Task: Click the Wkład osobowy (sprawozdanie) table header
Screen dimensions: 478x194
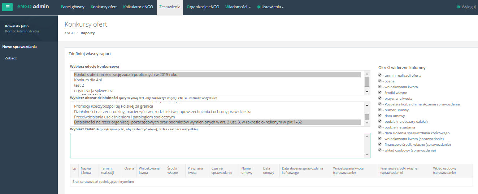Action: (x=452, y=170)
